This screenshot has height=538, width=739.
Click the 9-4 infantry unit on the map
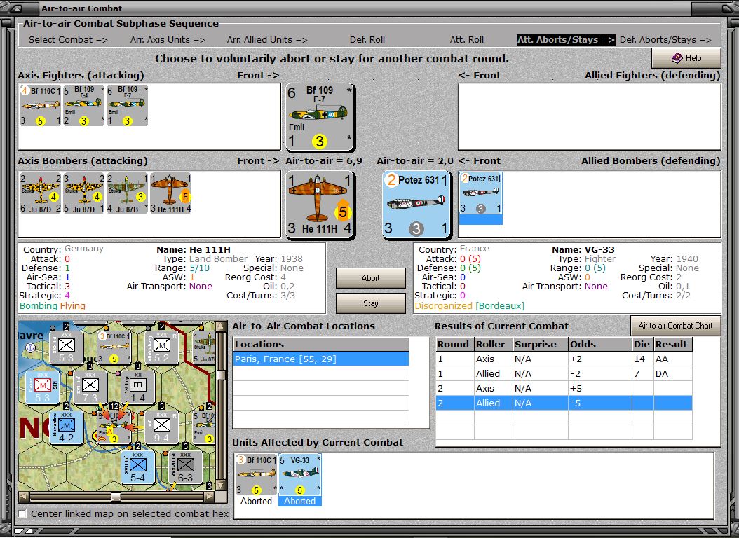[161, 428]
